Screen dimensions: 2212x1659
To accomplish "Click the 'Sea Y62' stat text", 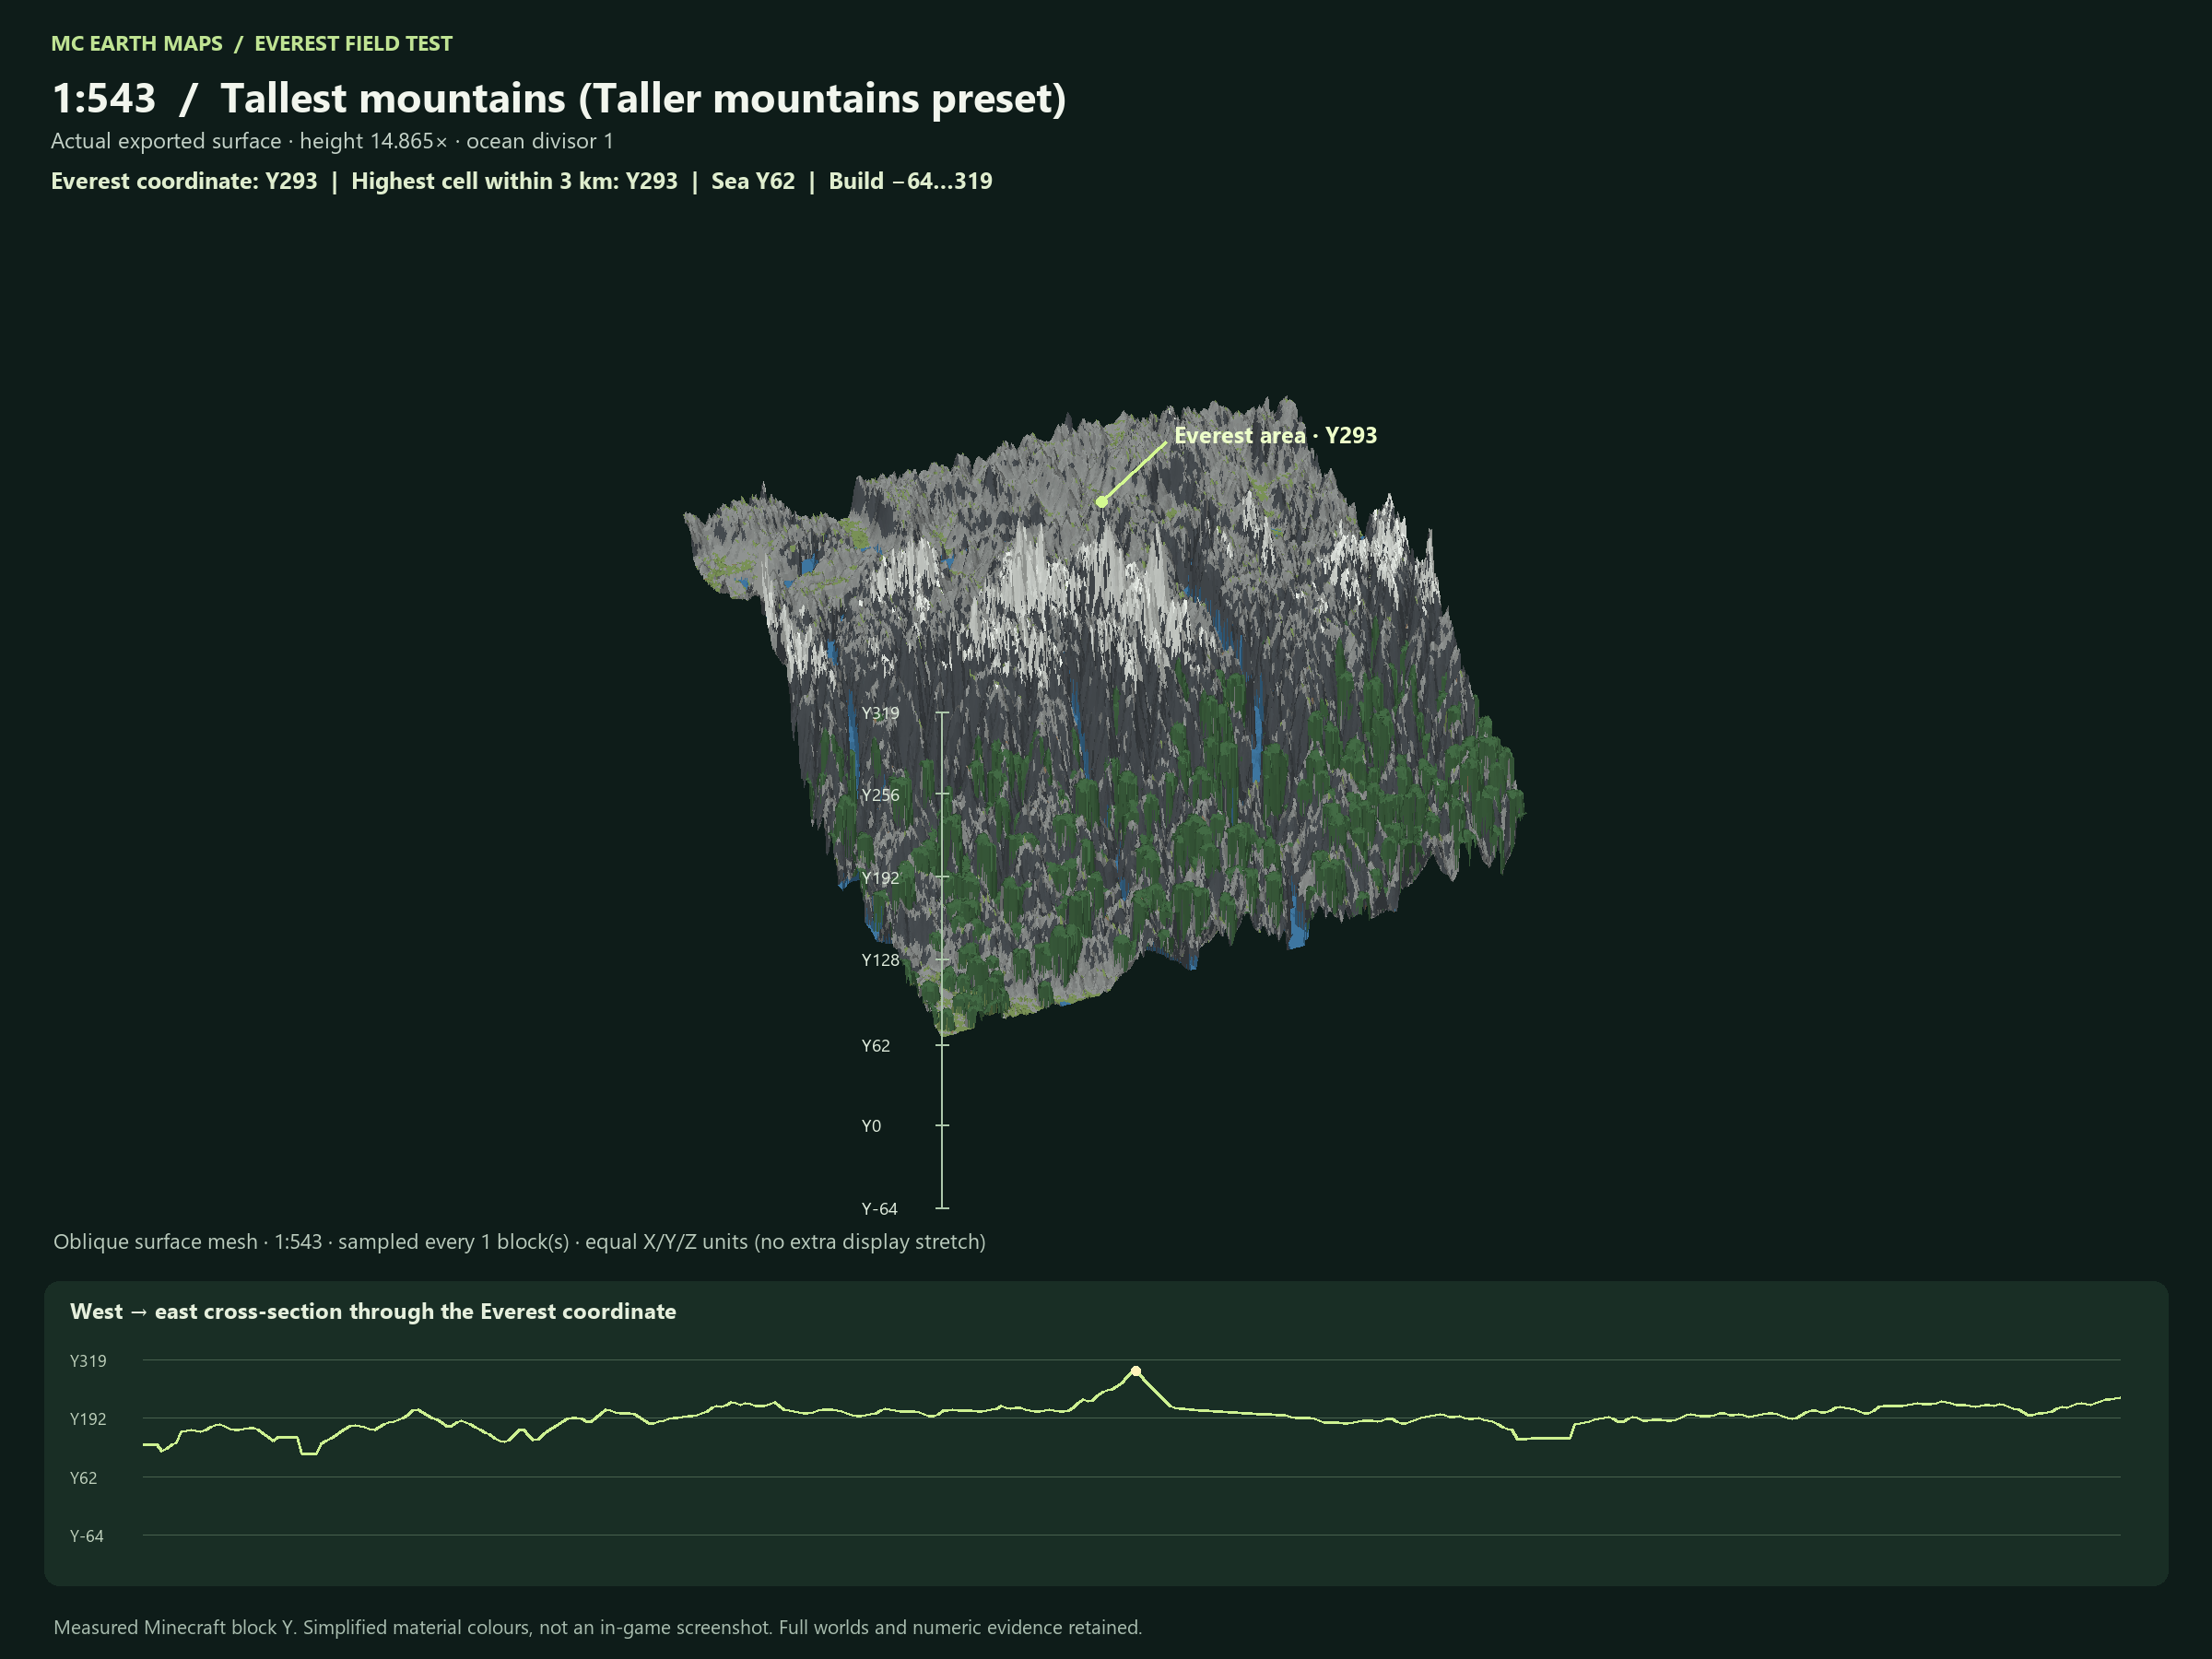I will pyautogui.click(x=753, y=181).
